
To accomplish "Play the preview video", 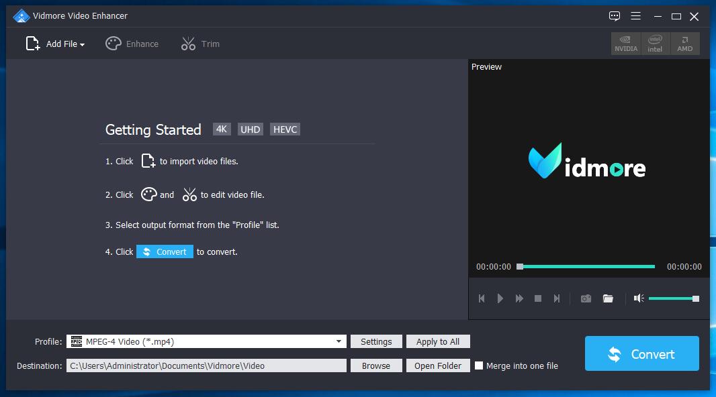I will tap(500, 298).
